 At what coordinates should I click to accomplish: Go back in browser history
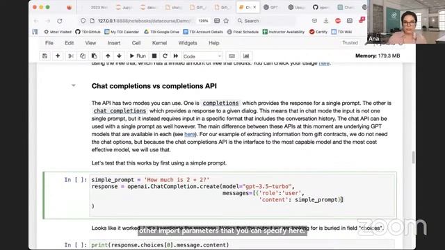tap(36, 21)
